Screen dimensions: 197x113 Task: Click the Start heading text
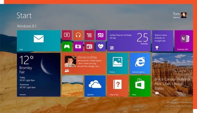click(x=24, y=15)
